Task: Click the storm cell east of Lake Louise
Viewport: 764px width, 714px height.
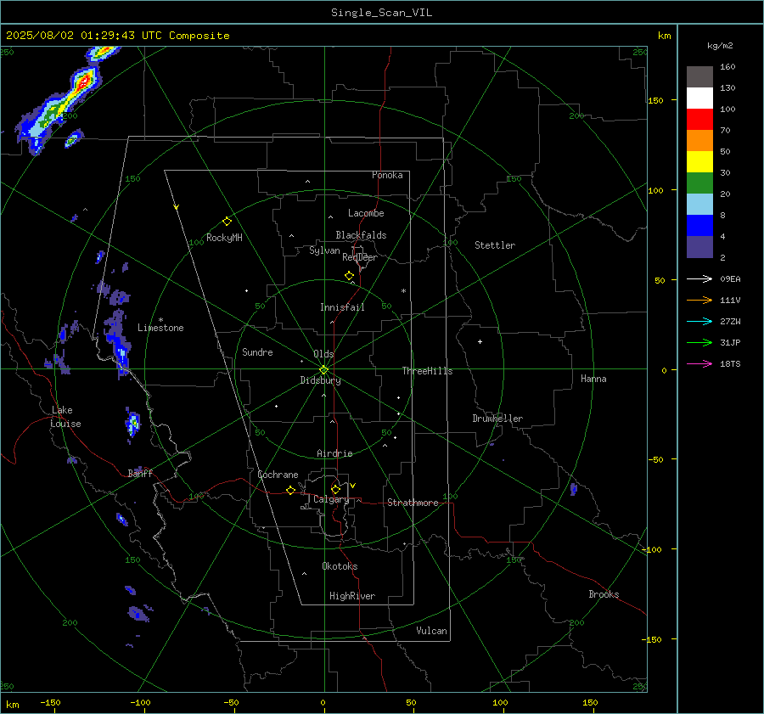Action: [x=132, y=423]
